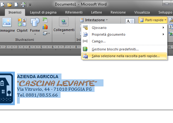
Task: Switch to the Sviluppo tab
Action: coord(165,12)
